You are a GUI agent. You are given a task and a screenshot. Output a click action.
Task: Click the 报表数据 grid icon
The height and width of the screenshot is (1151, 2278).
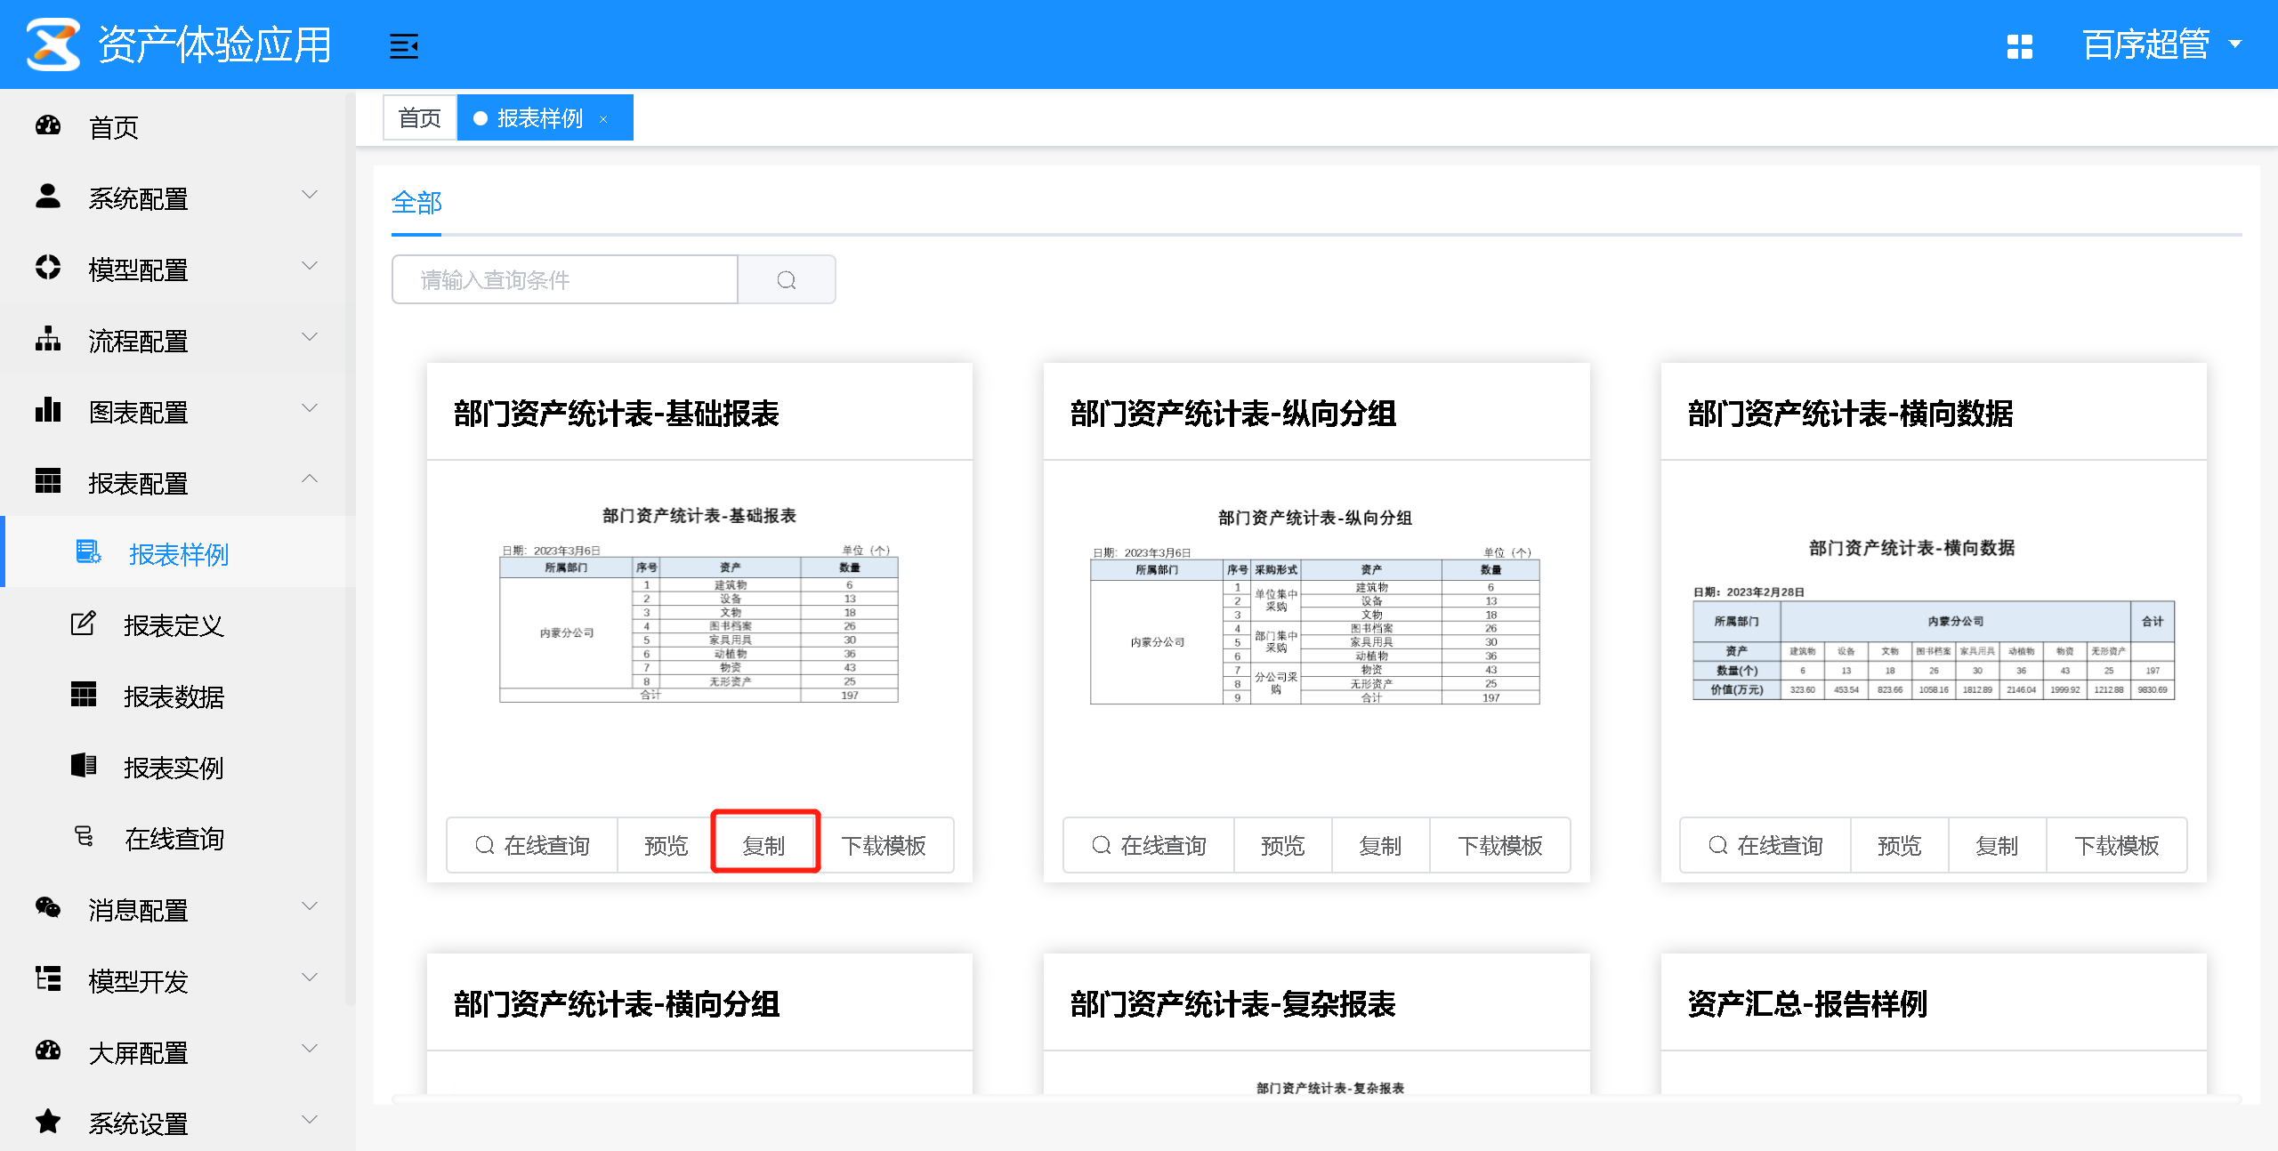(84, 695)
